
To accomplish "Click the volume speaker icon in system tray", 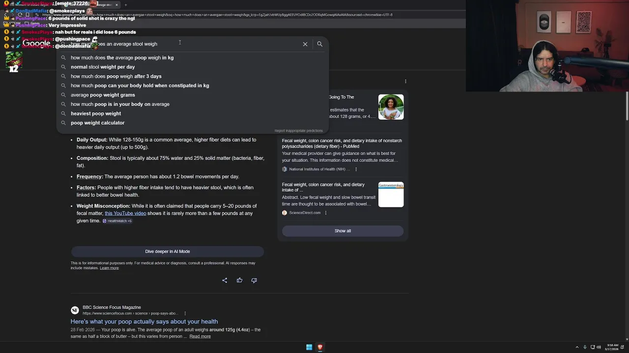I will point(599,347).
